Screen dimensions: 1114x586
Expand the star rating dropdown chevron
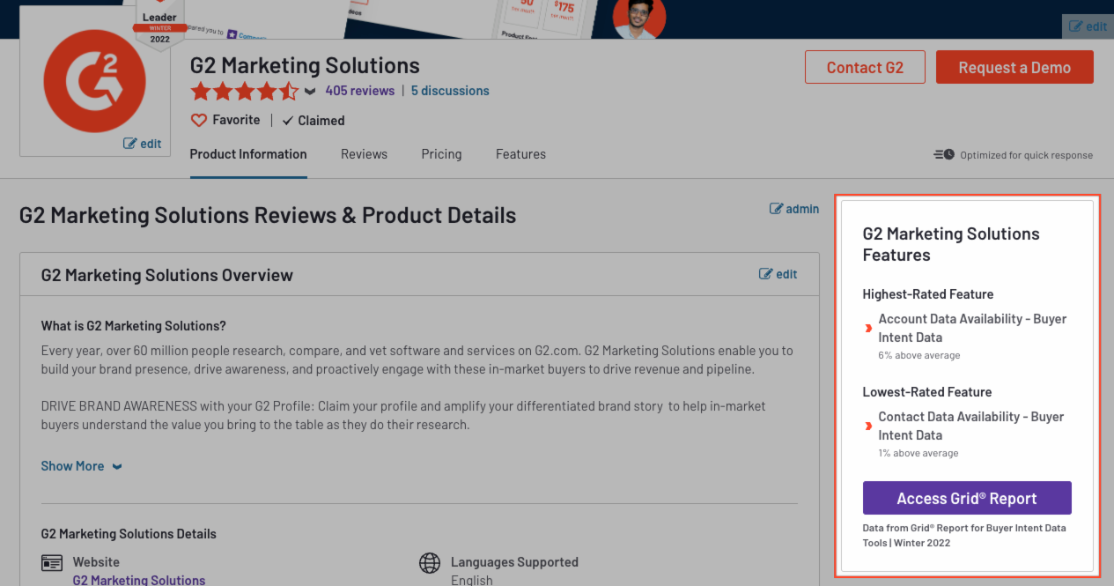coord(310,91)
